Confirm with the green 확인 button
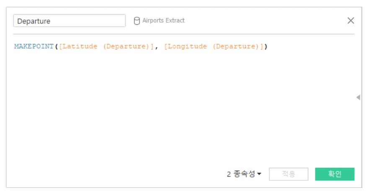The width and height of the screenshot is (367, 195). (334, 174)
